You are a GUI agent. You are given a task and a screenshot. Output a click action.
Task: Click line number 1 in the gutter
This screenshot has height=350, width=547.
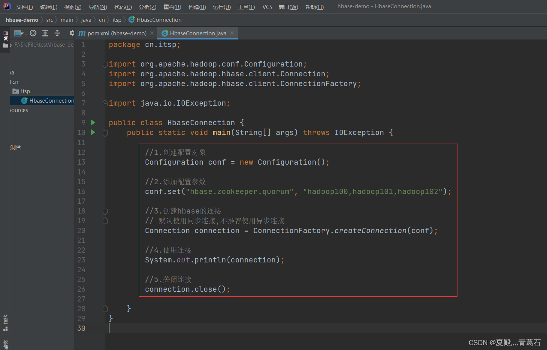pyautogui.click(x=83, y=45)
